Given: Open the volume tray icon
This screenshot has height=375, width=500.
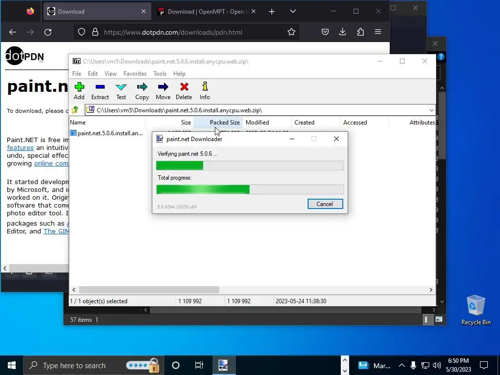Looking at the screenshot, I should click(x=437, y=365).
